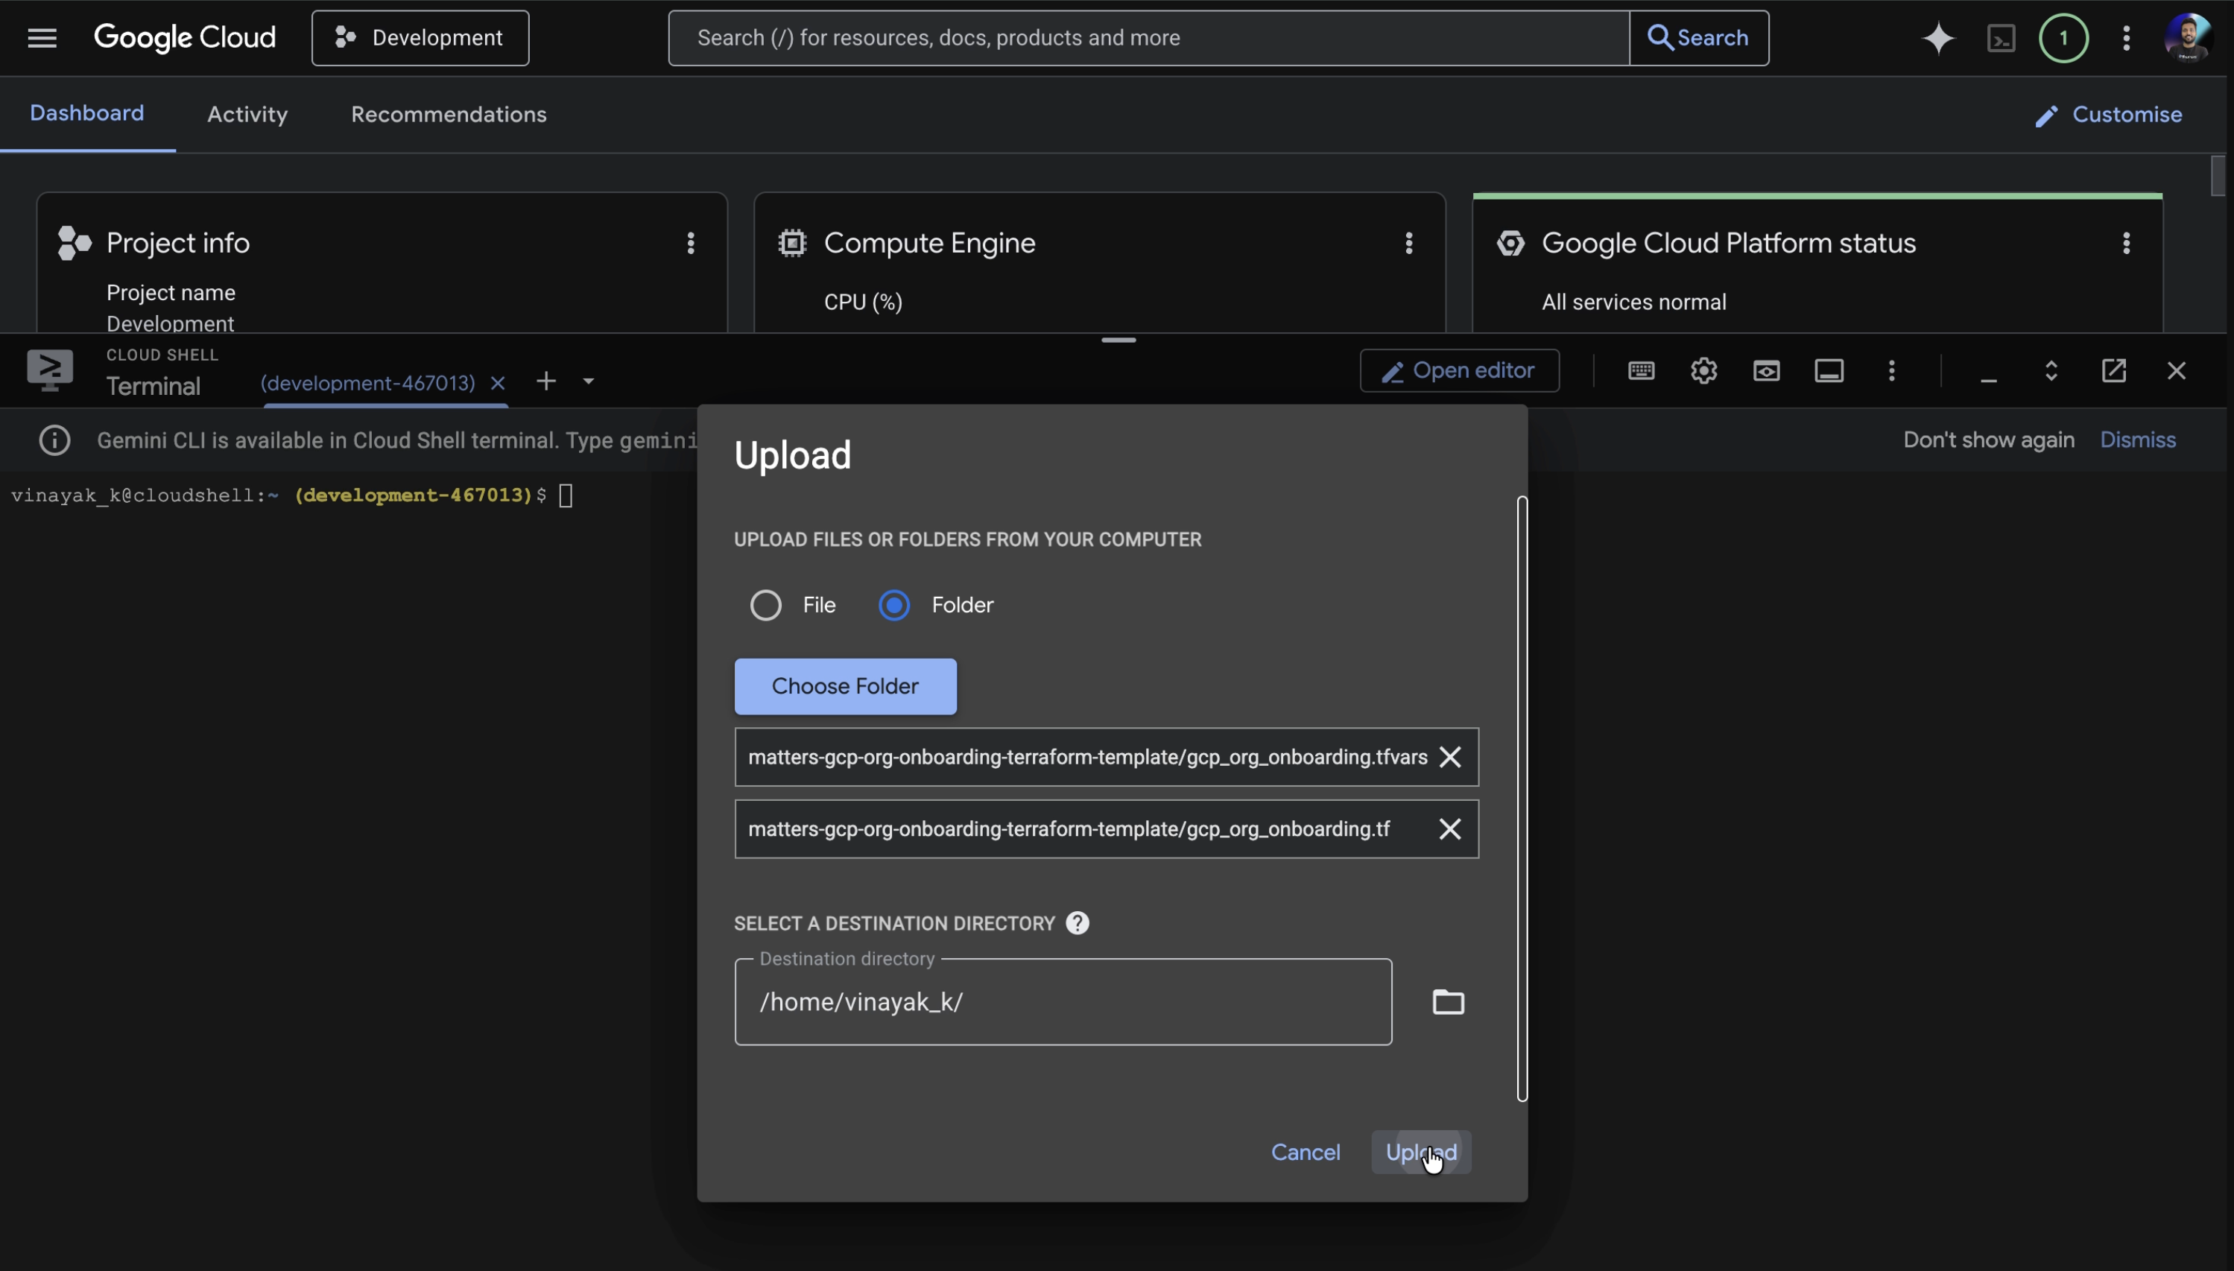
Task: Close the development-467013 terminal tab
Action: click(x=498, y=382)
